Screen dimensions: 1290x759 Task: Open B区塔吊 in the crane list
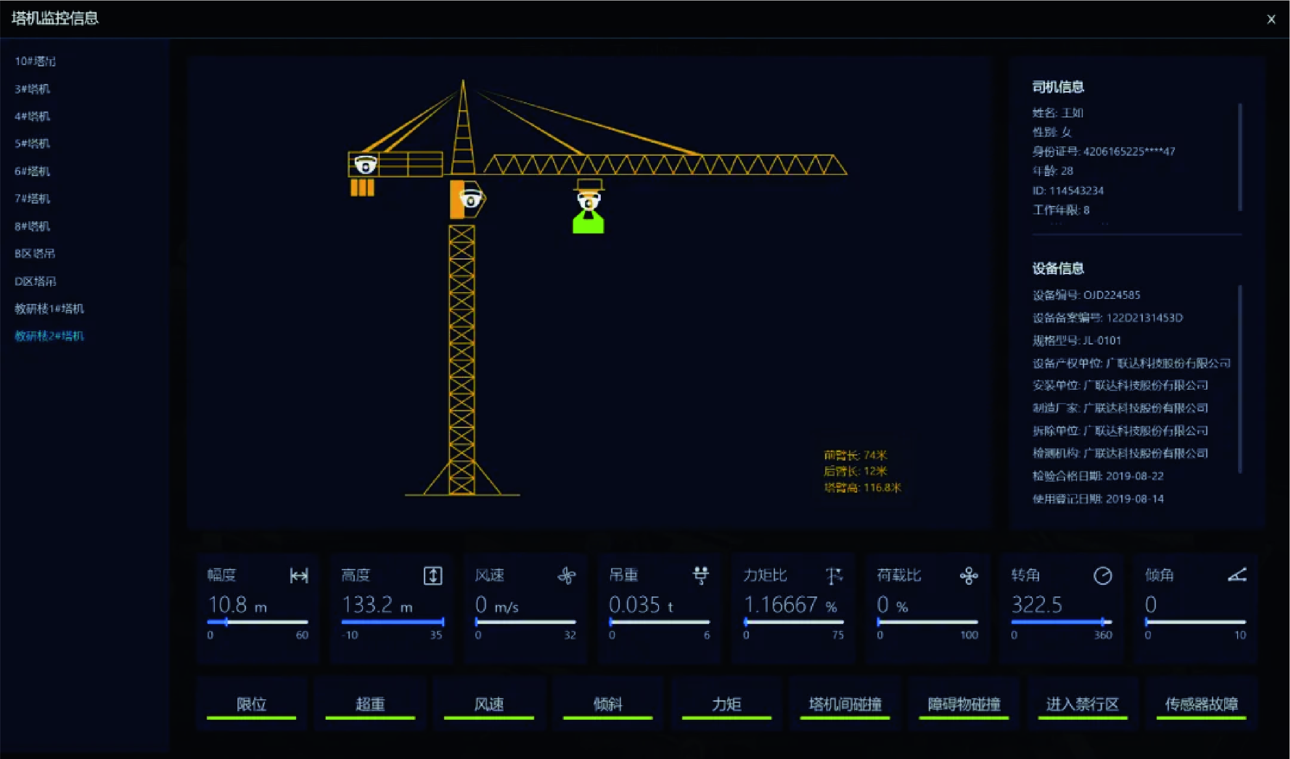[35, 253]
